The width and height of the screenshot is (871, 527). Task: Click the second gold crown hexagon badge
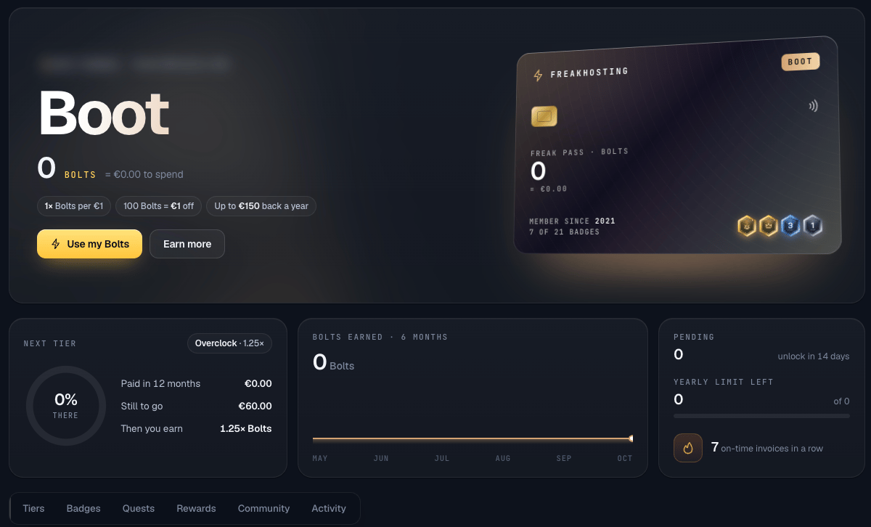tap(769, 226)
